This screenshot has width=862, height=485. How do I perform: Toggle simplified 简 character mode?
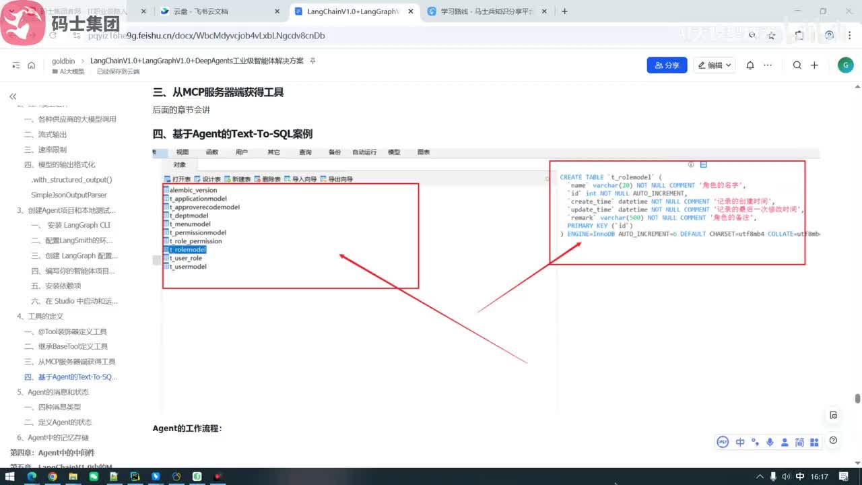tap(799, 442)
